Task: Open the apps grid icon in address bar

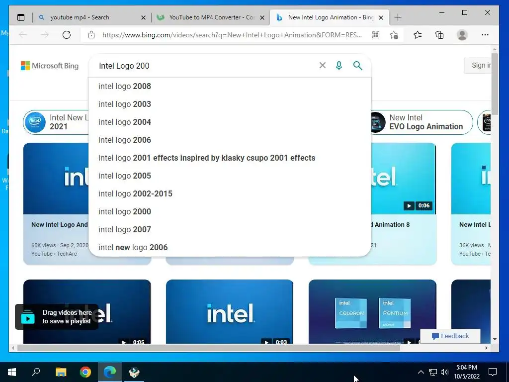Action: coord(376,35)
